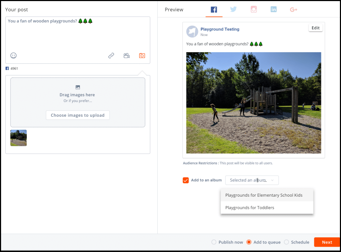This screenshot has height=252, width=341.
Task: Select the uploaded playground image thumbnail
Action: coord(19,138)
